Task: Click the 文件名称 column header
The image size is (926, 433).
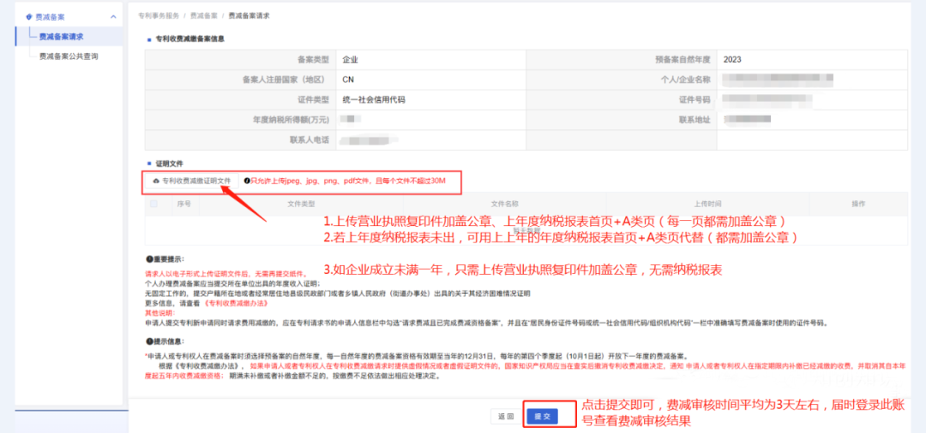Action: (x=504, y=204)
